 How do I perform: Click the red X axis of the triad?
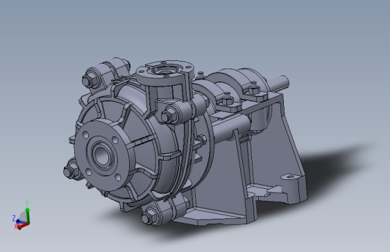pyautogui.click(x=24, y=226)
